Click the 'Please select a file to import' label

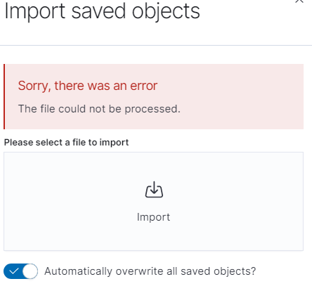66,143
